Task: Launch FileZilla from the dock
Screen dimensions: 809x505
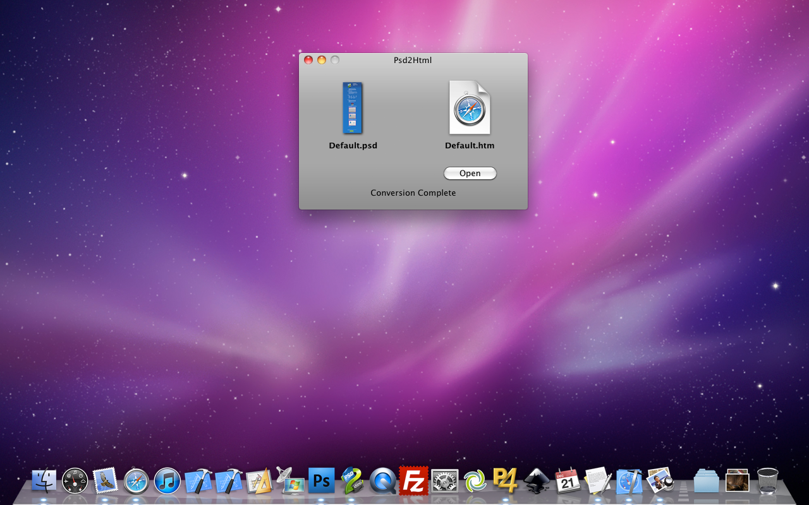Action: 413,481
